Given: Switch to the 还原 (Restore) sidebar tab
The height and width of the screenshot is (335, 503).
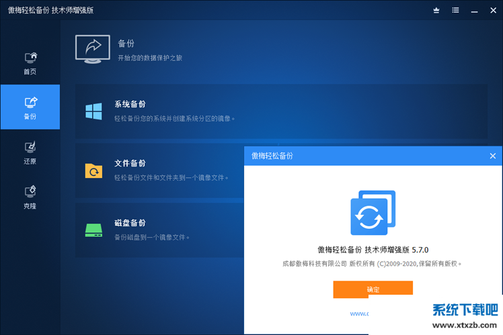Looking at the screenshot, I should click(x=30, y=152).
